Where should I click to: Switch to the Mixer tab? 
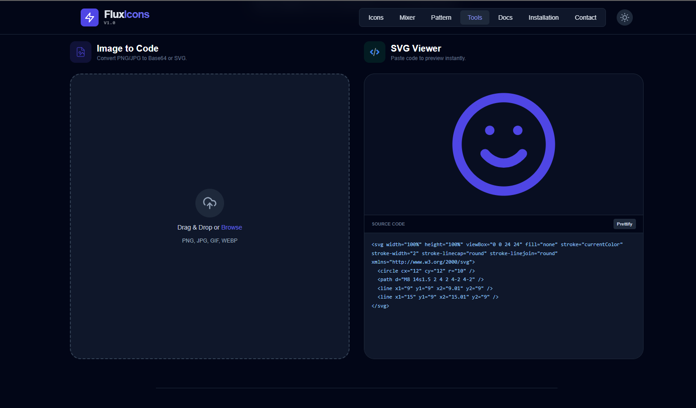[x=407, y=17]
